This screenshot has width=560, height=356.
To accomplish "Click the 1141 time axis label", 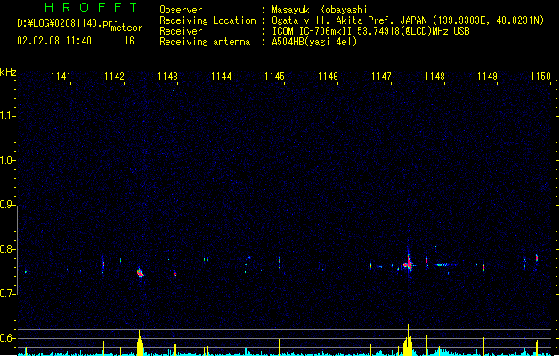I will pyautogui.click(x=61, y=77).
